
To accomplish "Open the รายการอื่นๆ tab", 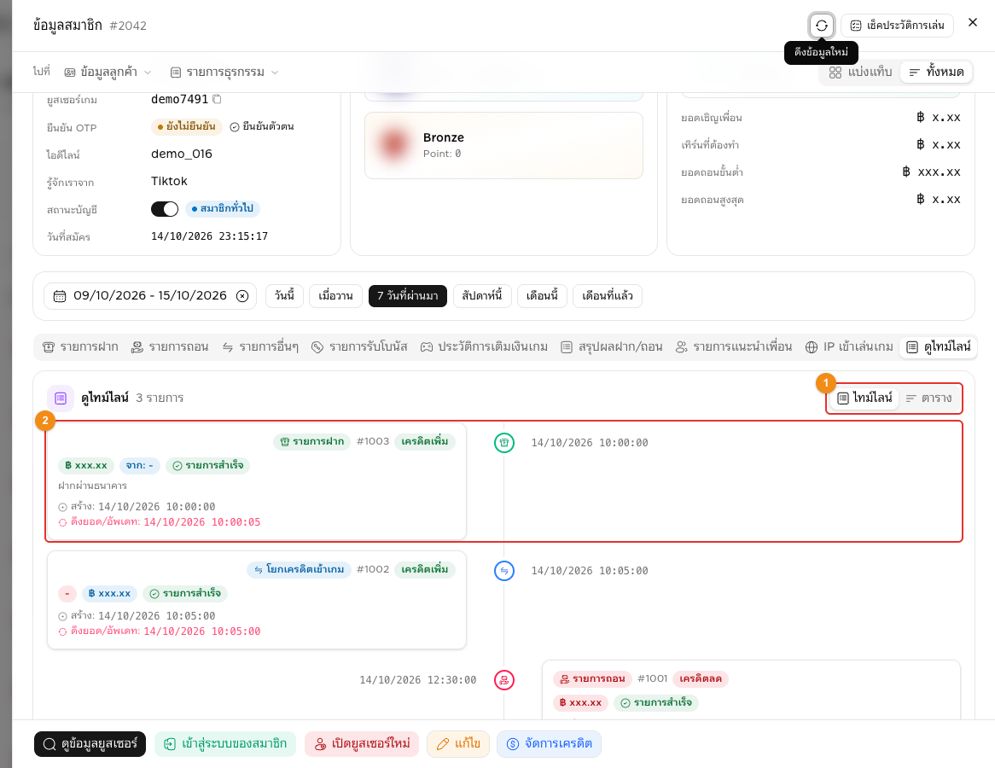I will 260,346.
